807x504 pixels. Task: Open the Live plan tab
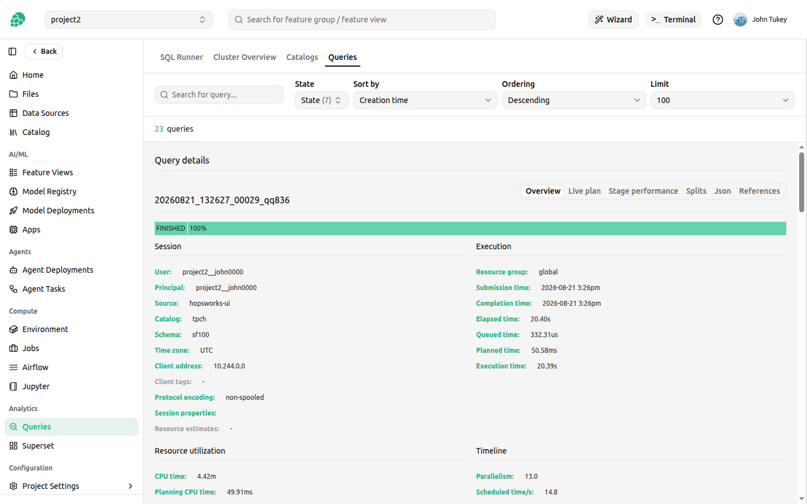585,191
